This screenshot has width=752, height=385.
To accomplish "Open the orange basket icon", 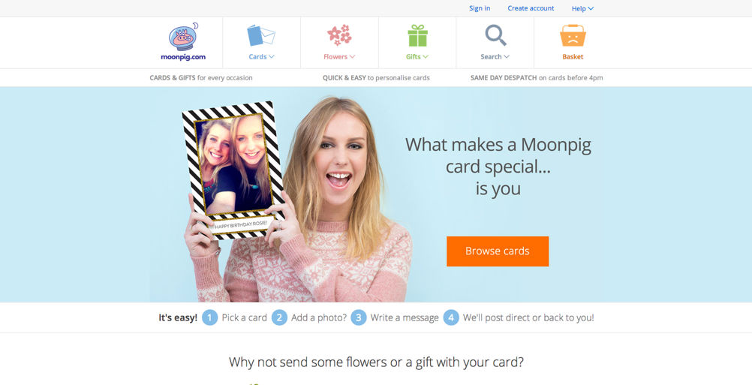I will pyautogui.click(x=573, y=35).
